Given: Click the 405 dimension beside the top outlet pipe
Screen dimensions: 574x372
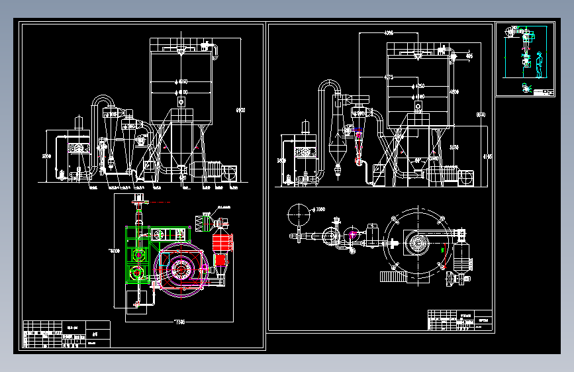Looking at the screenshot, I should (469, 56).
